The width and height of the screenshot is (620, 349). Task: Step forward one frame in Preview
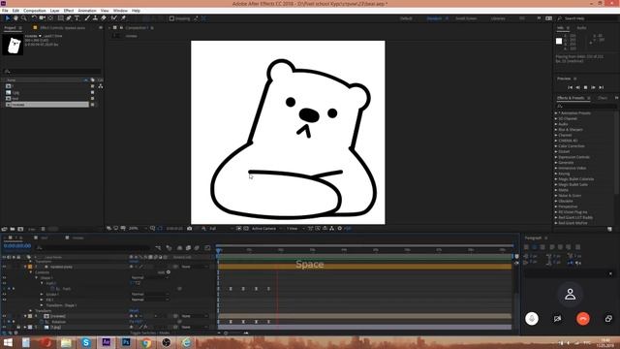[593, 87]
